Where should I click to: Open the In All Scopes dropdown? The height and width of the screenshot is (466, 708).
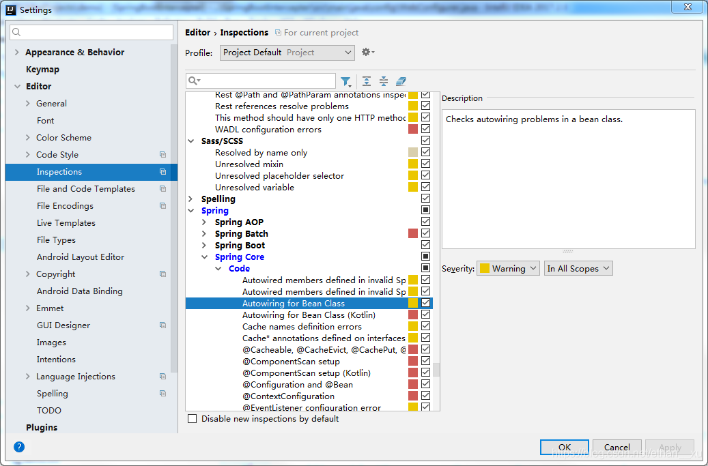pos(578,268)
